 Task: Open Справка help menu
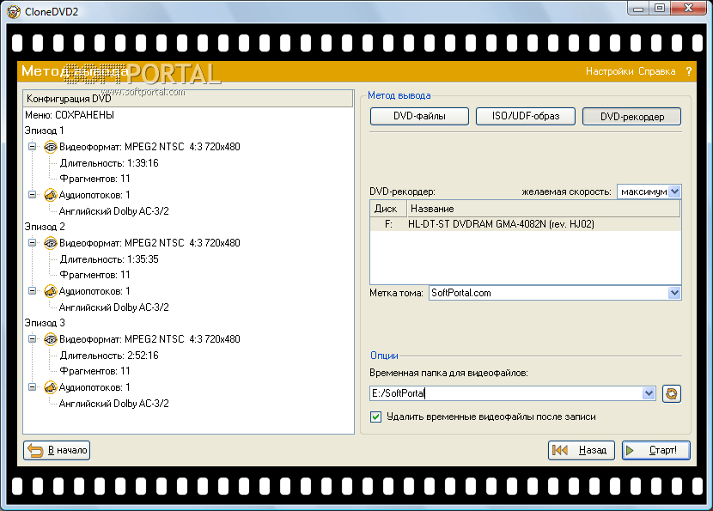pos(656,72)
